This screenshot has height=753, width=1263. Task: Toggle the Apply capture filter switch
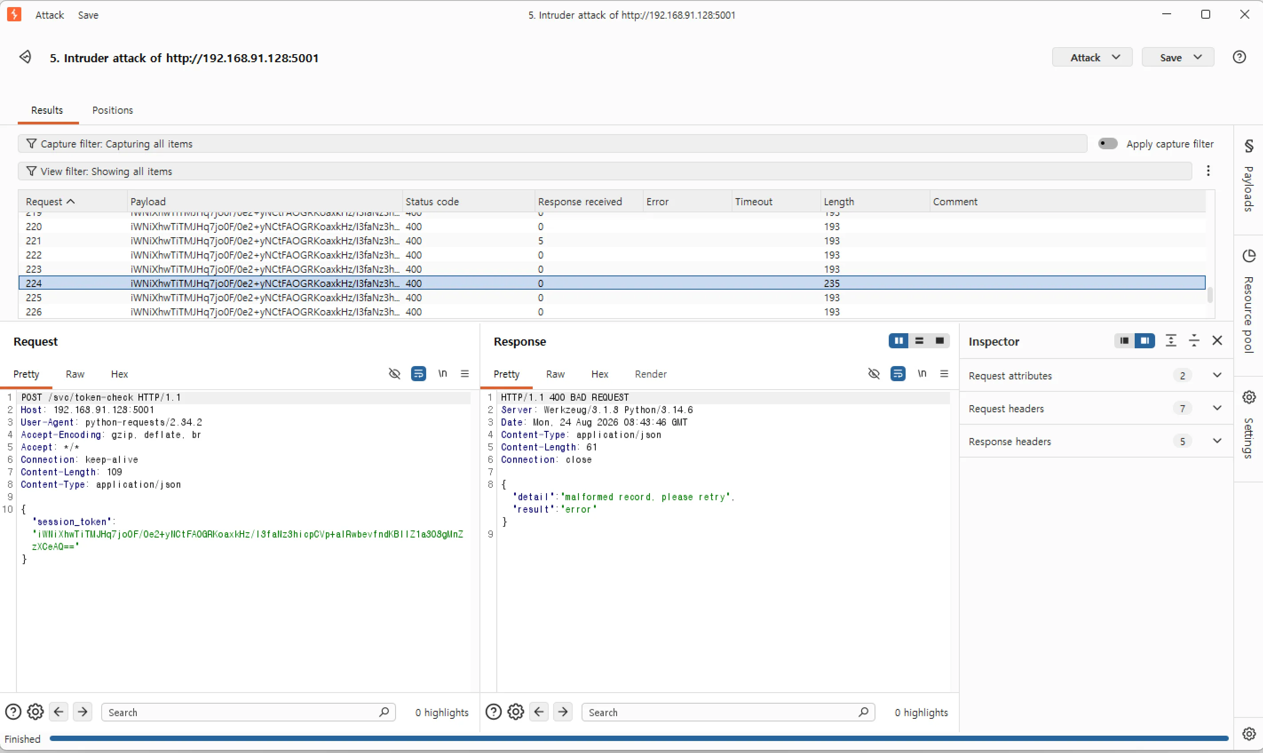click(1108, 143)
